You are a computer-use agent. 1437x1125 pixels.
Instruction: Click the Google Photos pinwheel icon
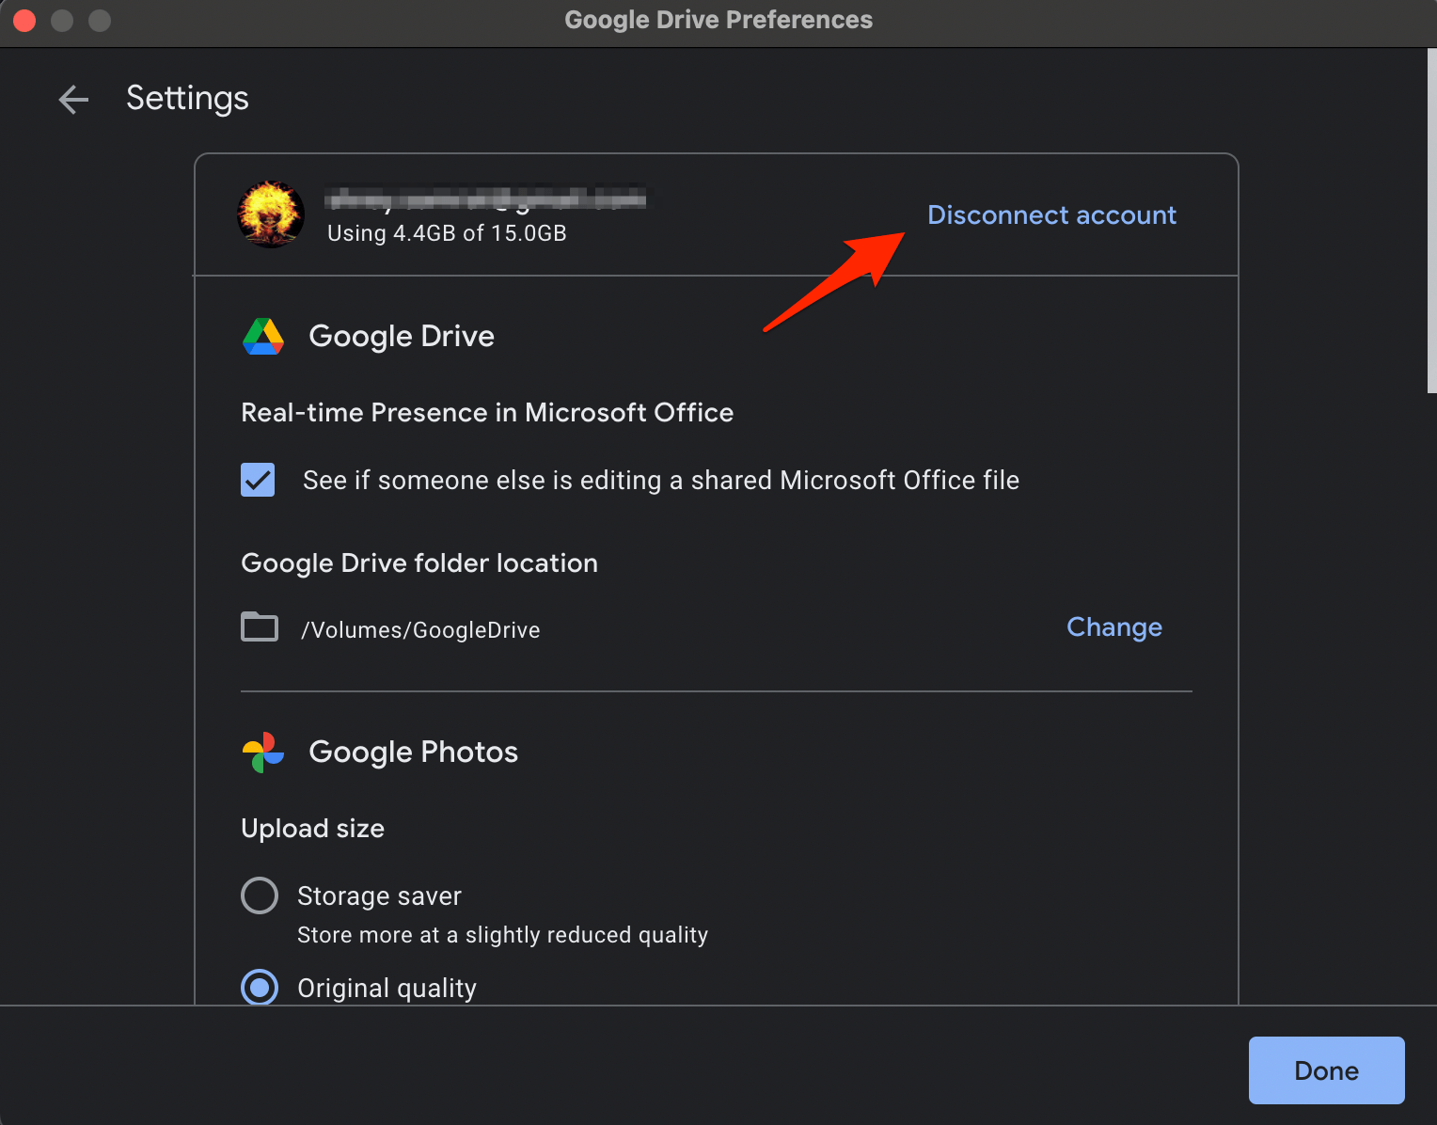pos(261,751)
